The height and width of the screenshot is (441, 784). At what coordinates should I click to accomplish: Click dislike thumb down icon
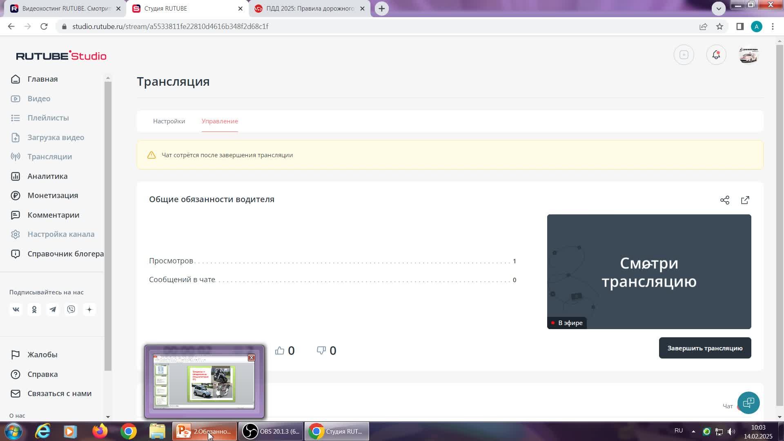click(x=321, y=350)
